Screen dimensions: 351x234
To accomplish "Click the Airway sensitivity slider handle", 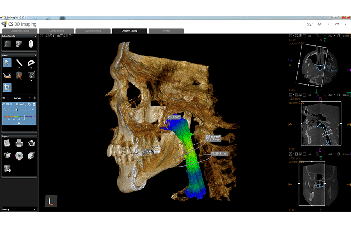I will [x=16, y=110].
